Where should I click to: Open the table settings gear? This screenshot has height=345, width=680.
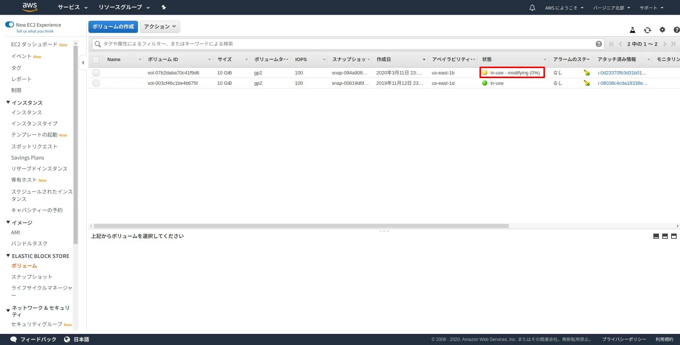pyautogui.click(x=662, y=30)
